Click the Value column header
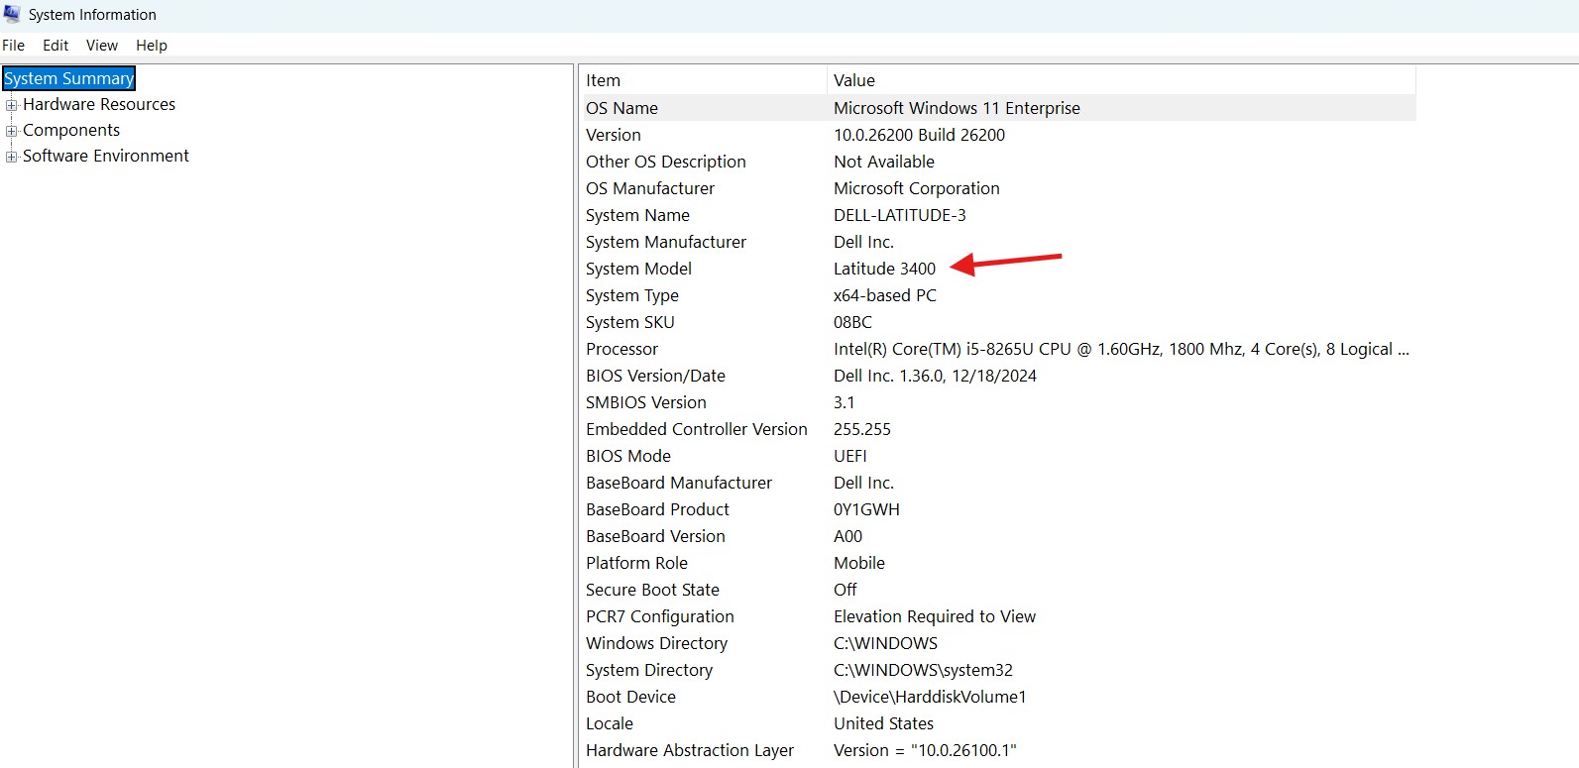This screenshot has height=768, width=1579. click(x=1121, y=80)
